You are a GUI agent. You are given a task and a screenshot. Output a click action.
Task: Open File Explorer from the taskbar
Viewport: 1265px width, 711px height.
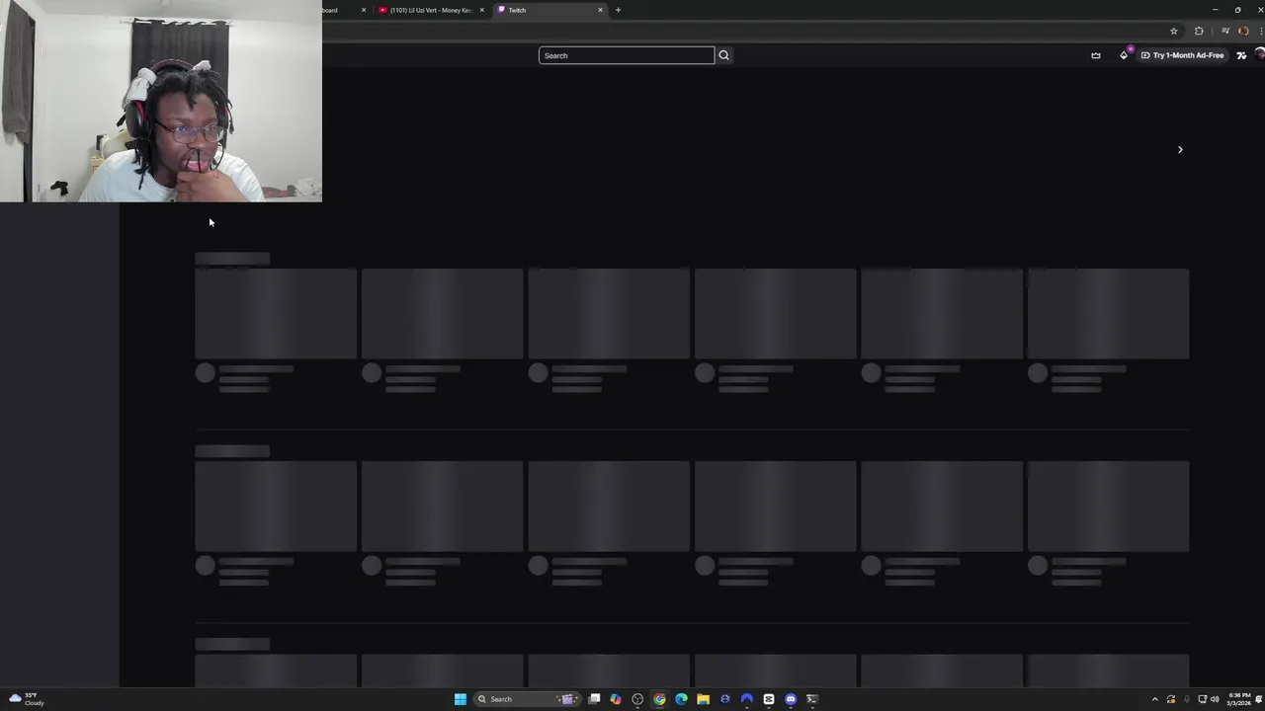(704, 699)
